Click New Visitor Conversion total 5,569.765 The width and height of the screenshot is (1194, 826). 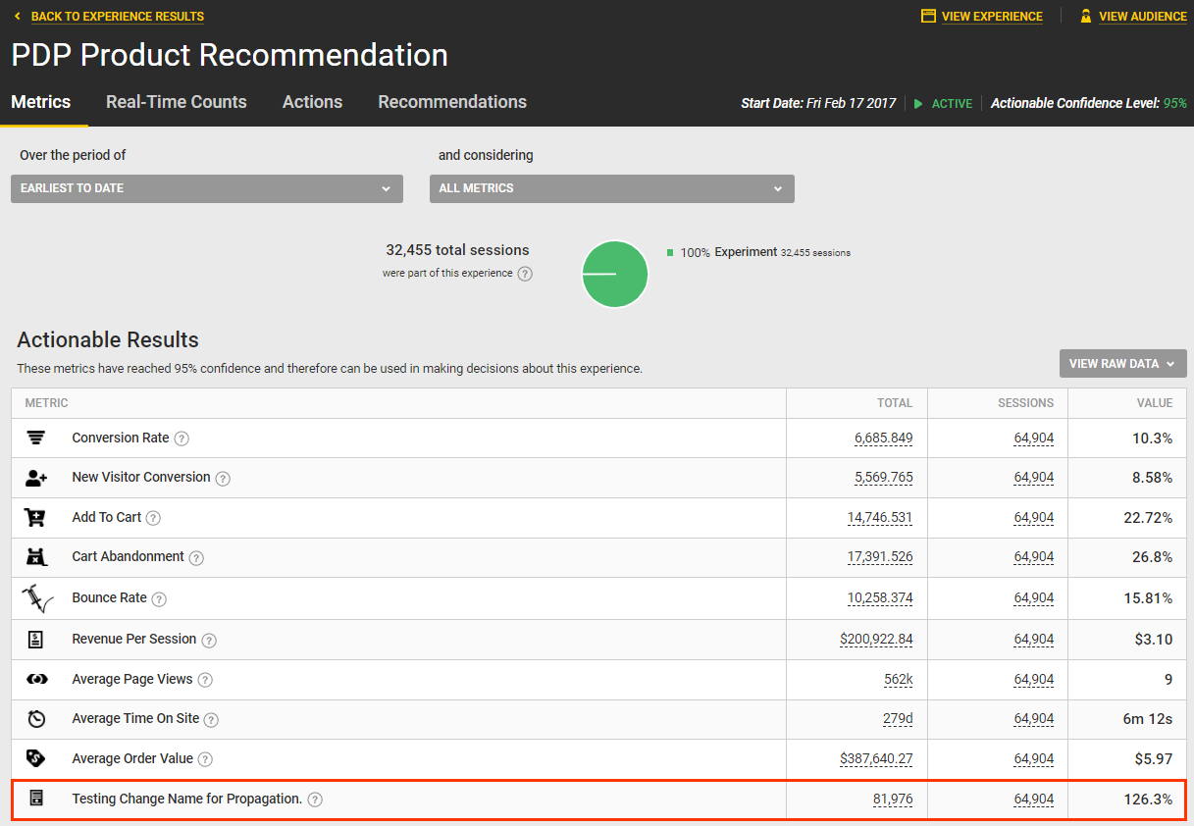pyautogui.click(x=884, y=478)
